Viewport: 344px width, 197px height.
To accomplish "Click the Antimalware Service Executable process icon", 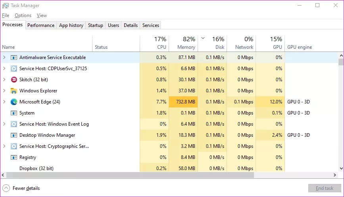I will 14,57.
